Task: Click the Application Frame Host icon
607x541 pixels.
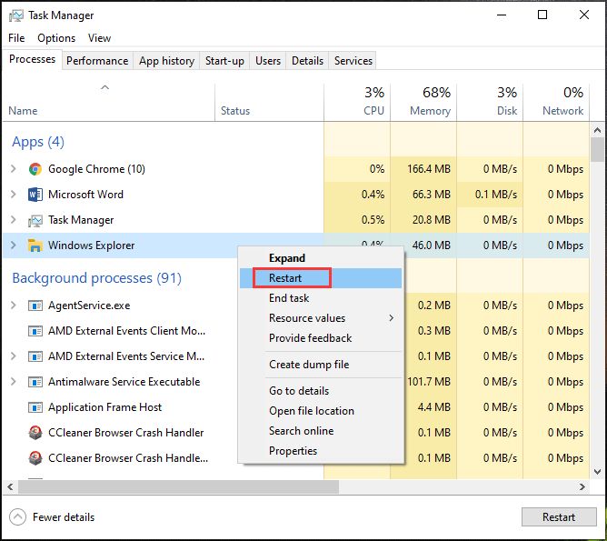Action: 35,407
